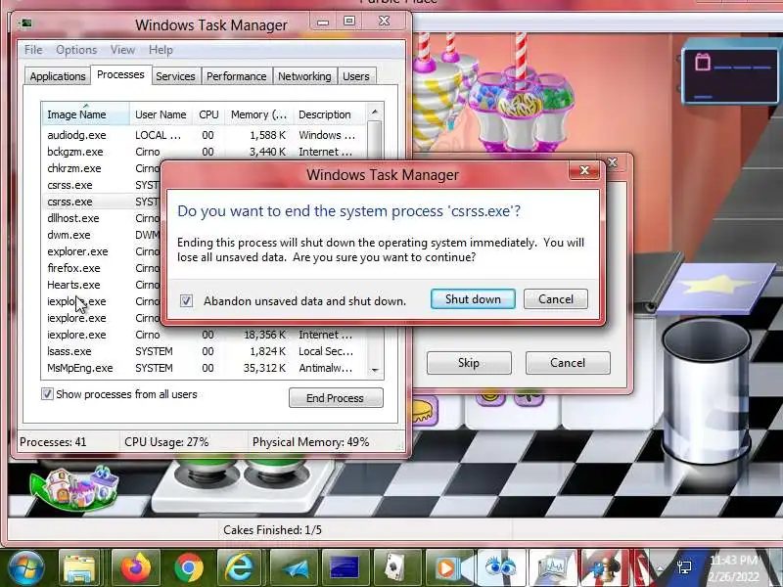Switch to the Processes tab
The width and height of the screenshot is (783, 587).
pos(120,75)
